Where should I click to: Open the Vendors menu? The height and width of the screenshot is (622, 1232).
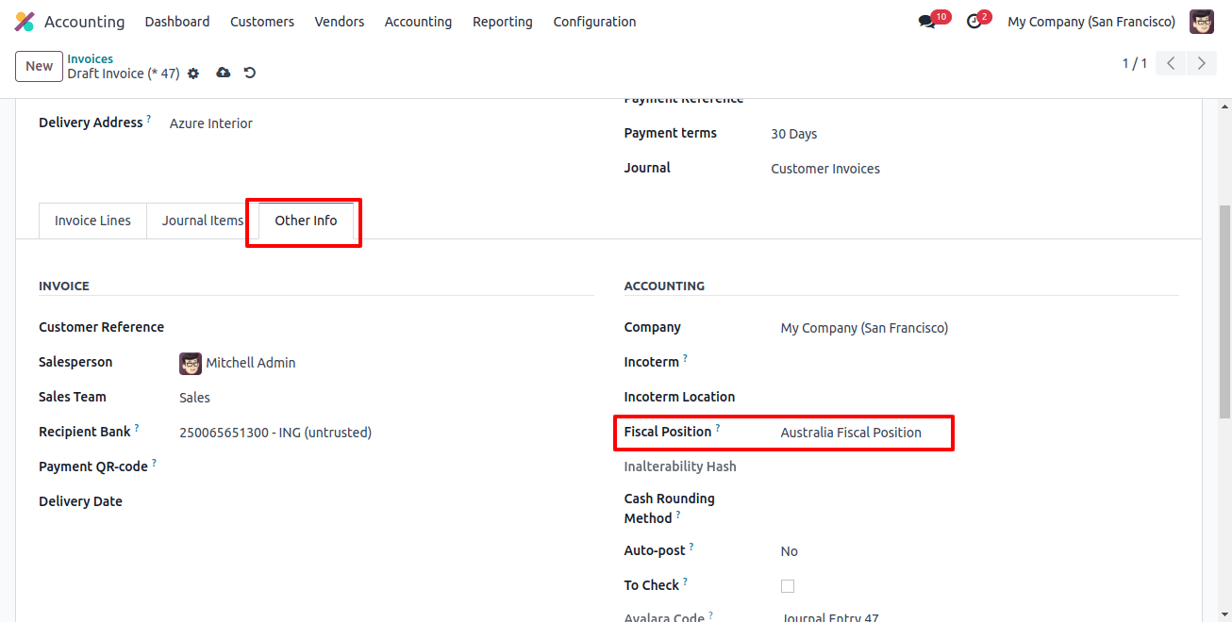340,22
